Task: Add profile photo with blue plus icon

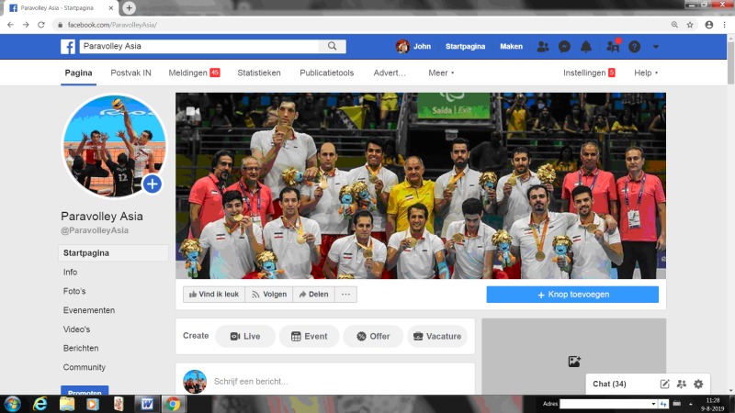Action: coord(153,184)
